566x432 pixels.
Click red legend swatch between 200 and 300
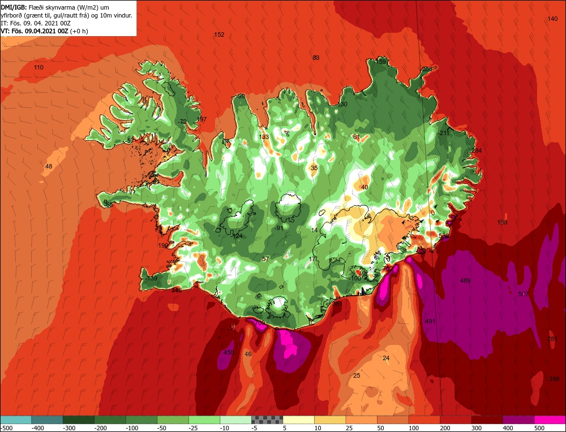tap(456, 420)
